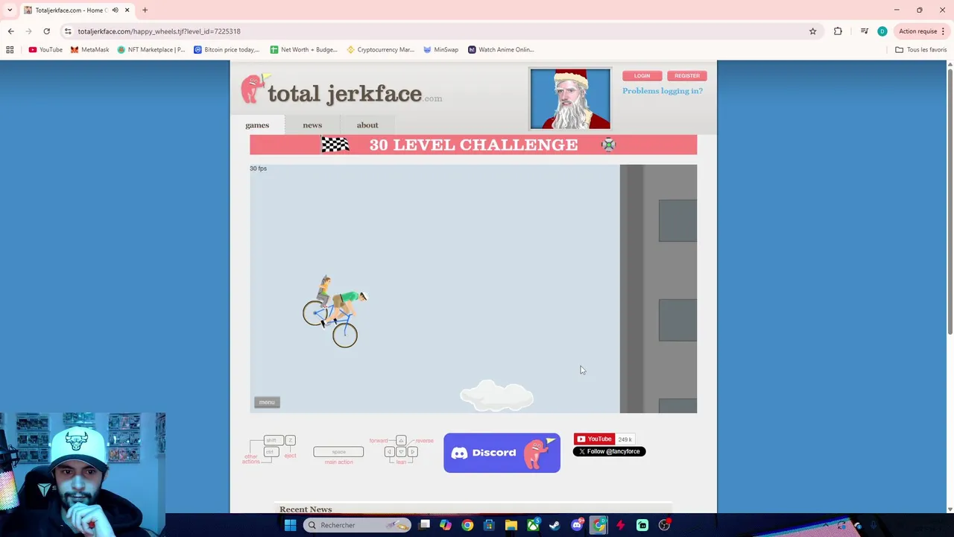This screenshot has height=537, width=954.
Task: Open the Problems logging in? link
Action: click(x=663, y=91)
